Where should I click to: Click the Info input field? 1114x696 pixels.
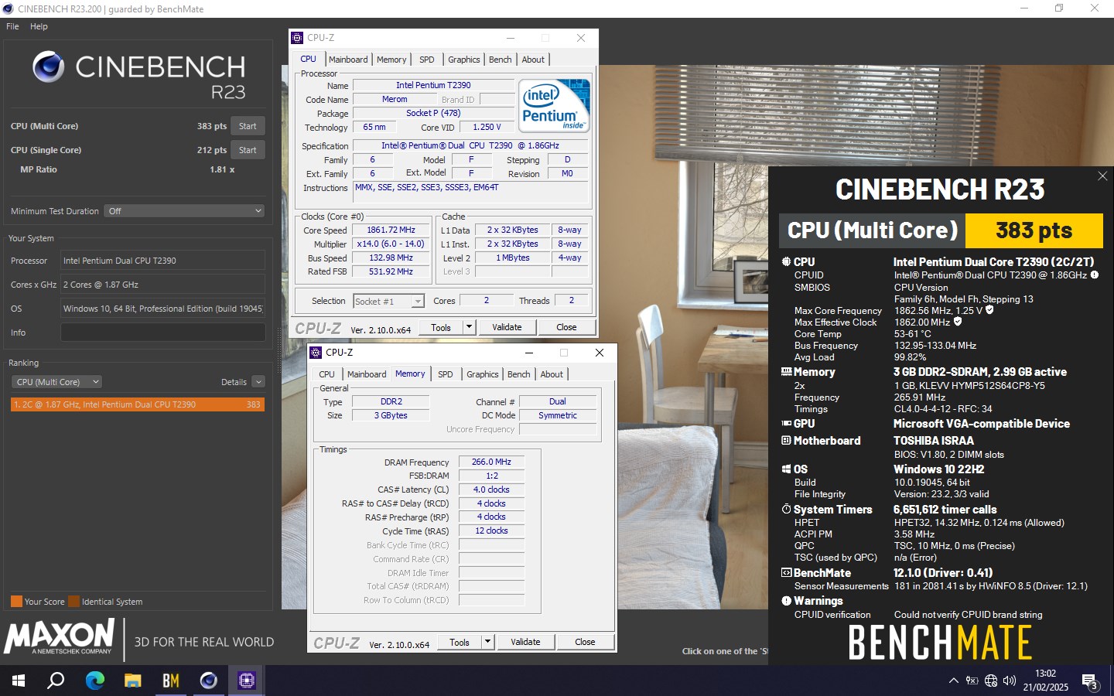(x=162, y=333)
